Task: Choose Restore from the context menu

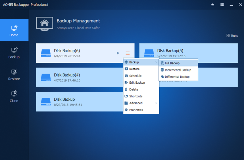Action: coord(141,69)
